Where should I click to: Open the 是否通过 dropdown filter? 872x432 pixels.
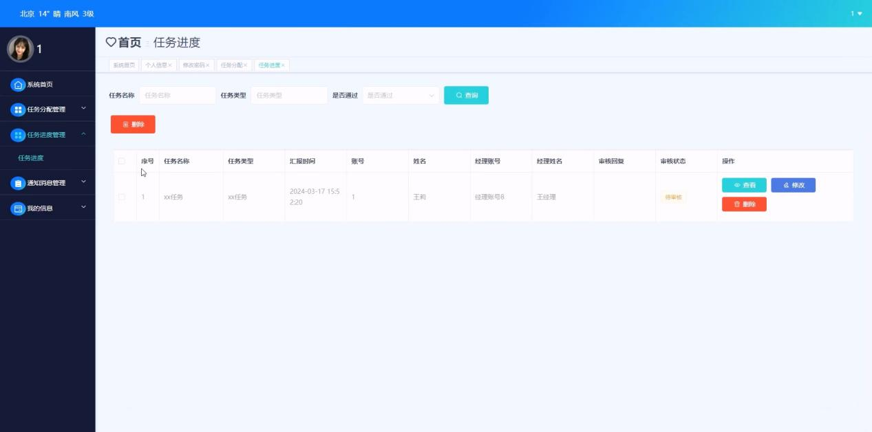coord(401,96)
